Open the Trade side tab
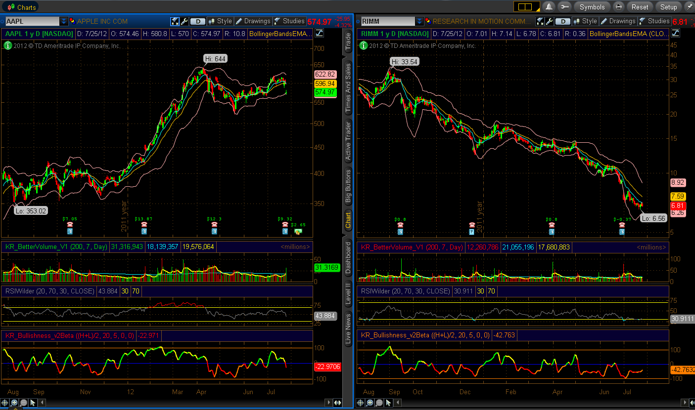 coord(348,41)
